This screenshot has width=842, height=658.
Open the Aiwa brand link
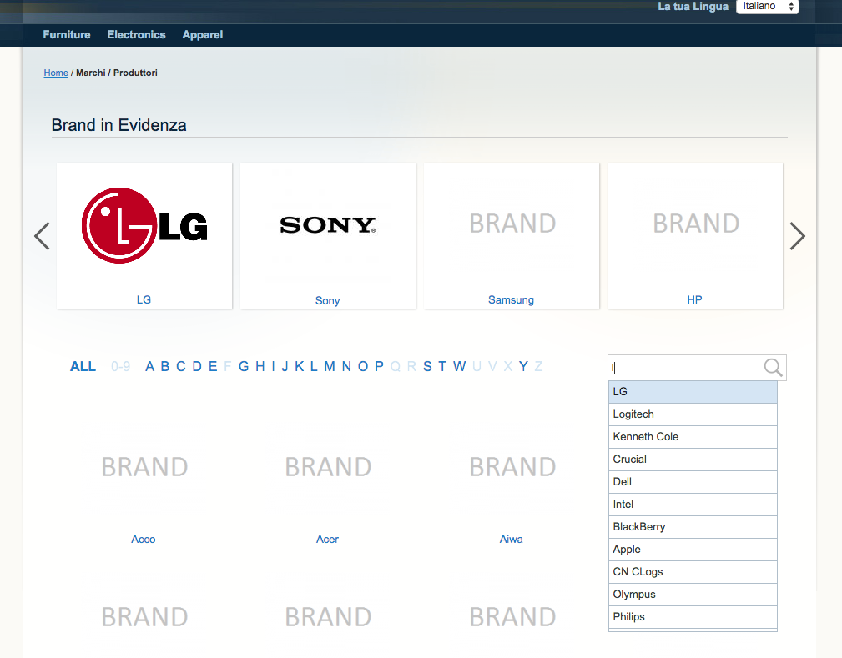click(512, 540)
